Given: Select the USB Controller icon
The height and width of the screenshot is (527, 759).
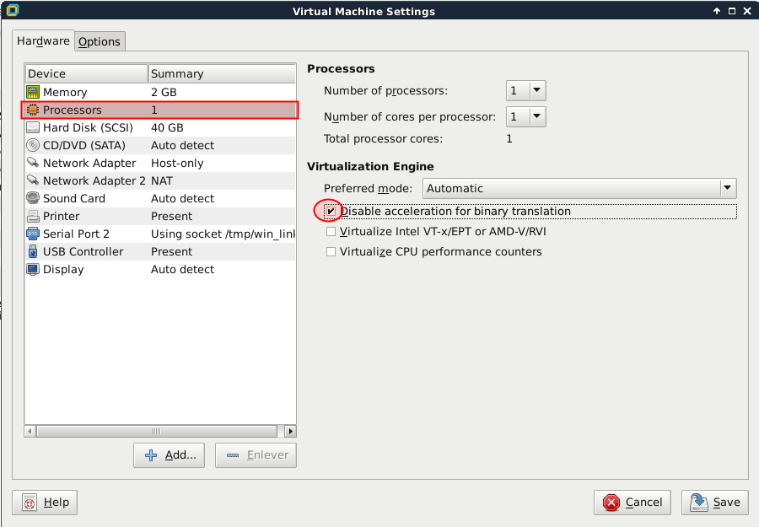Looking at the screenshot, I should click(x=33, y=251).
